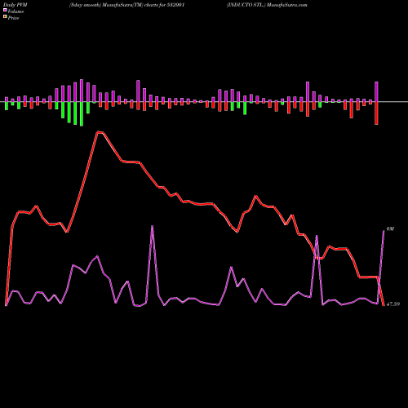Click the tallest magenta volume line spike
This screenshot has width=408, height=408.
152,226
